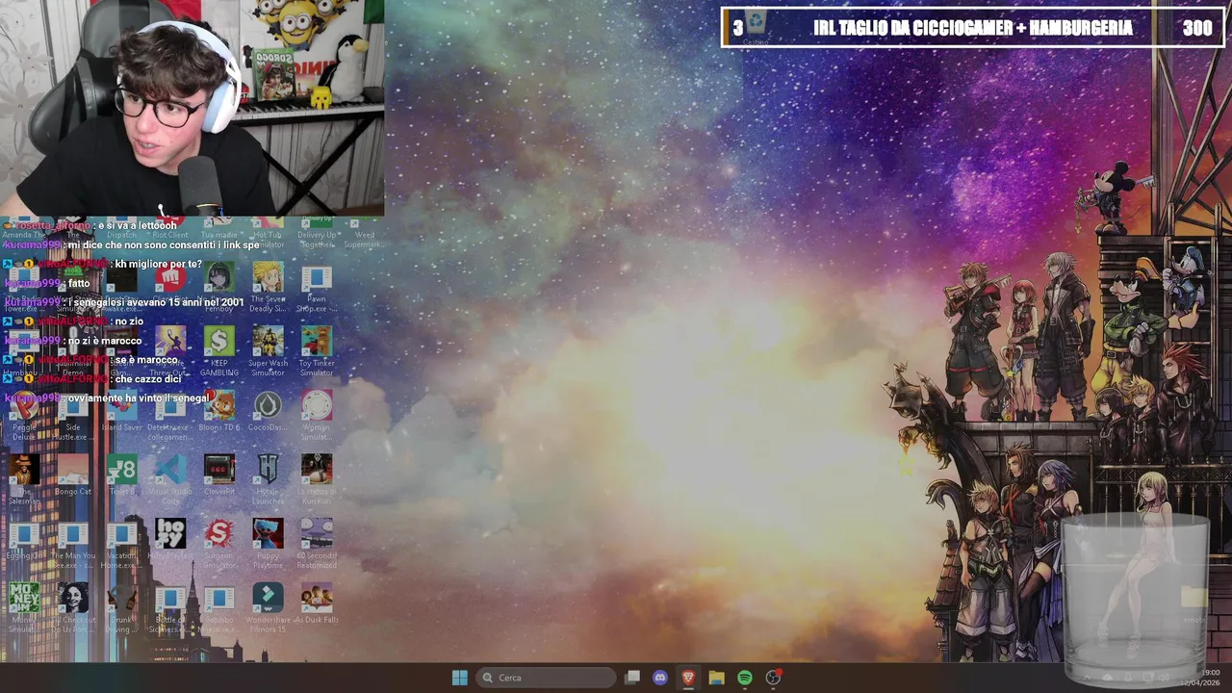Select 60 Seconds! Reatomized desktop shortcut
Image resolution: width=1232 pixels, height=693 pixels.
coord(317,545)
